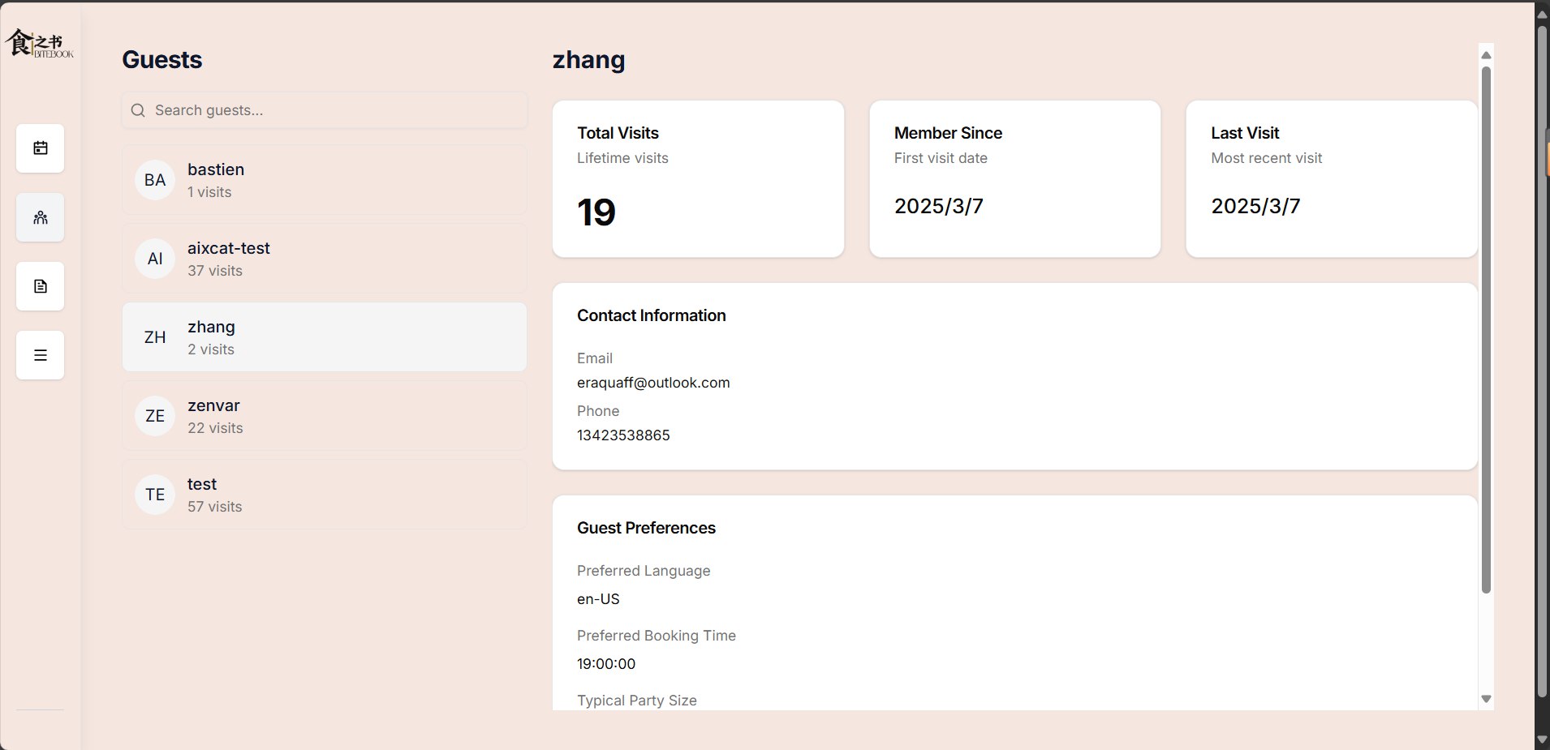Click the guest detail panel scrollbar

point(1485,324)
